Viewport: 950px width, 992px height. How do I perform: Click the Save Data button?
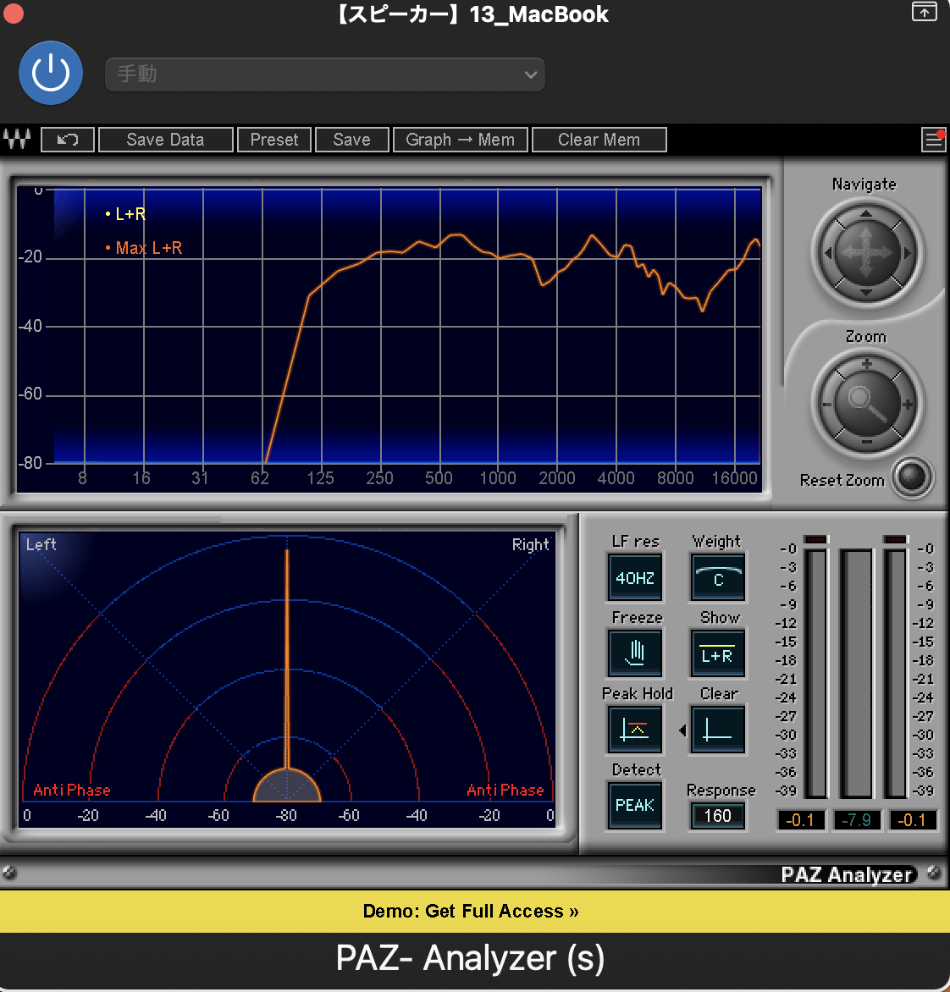(x=166, y=140)
